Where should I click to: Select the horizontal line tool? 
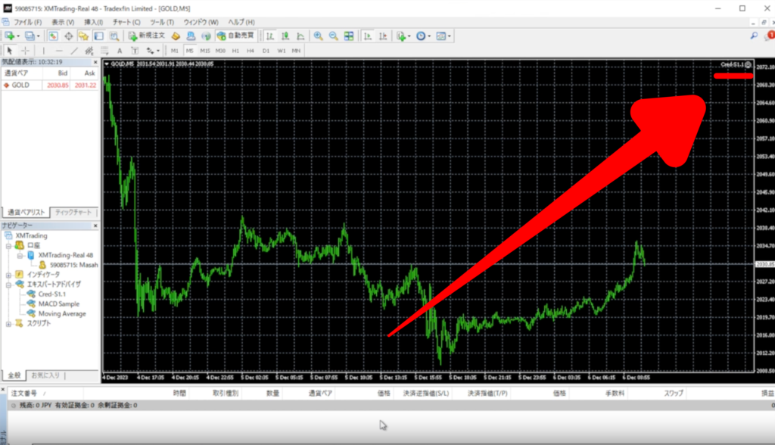tap(58, 50)
